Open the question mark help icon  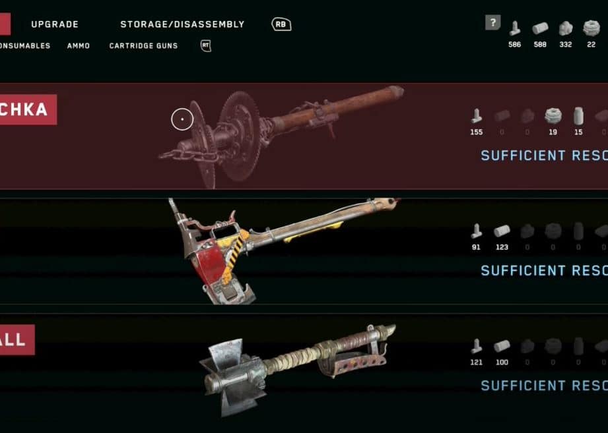click(493, 22)
